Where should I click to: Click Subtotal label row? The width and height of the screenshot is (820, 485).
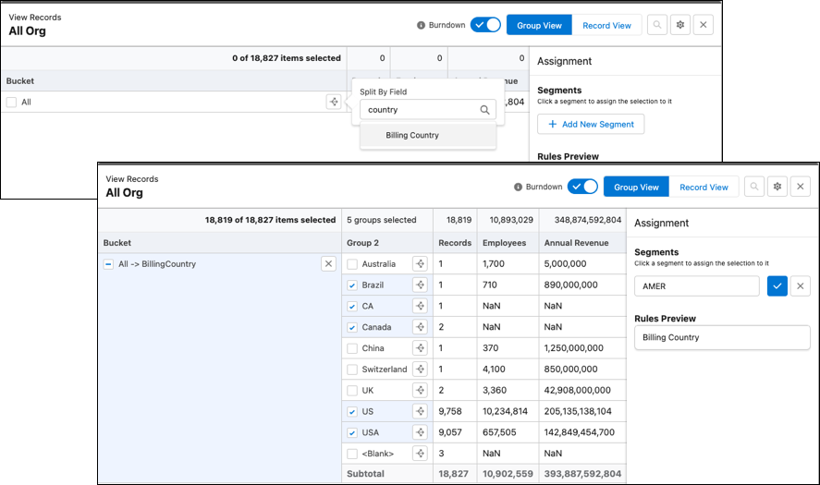point(365,474)
